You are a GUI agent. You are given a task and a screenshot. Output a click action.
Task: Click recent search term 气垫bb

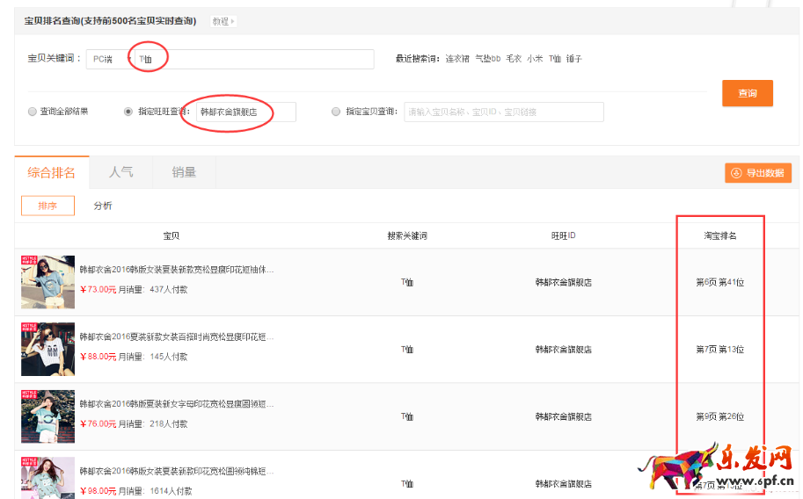click(487, 59)
